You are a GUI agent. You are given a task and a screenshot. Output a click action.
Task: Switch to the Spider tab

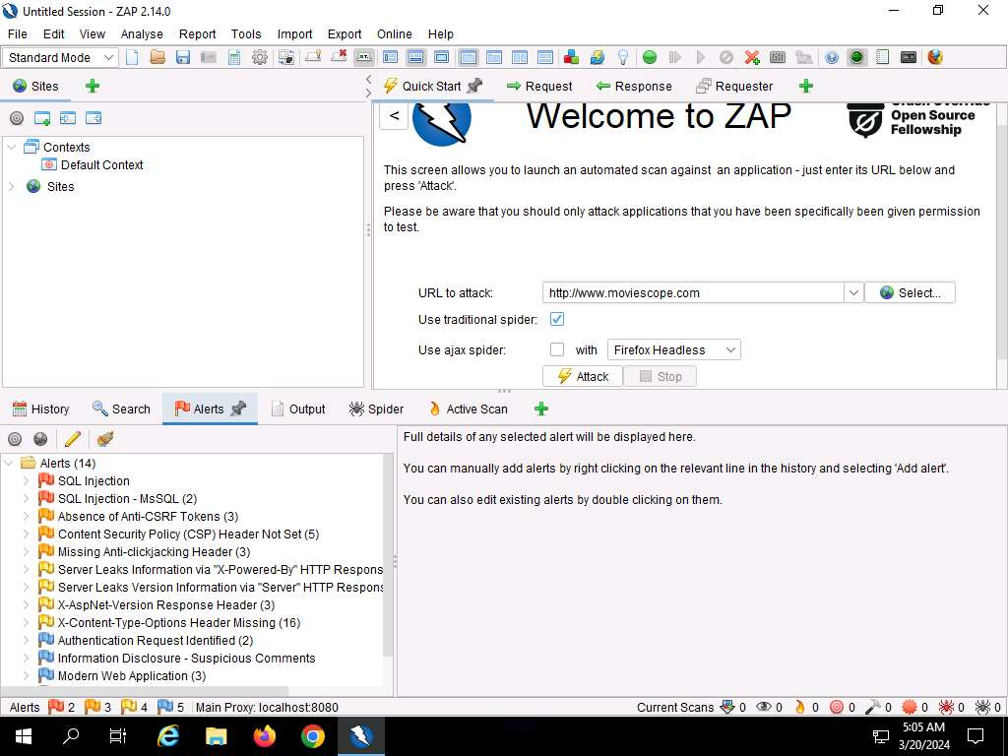point(376,409)
